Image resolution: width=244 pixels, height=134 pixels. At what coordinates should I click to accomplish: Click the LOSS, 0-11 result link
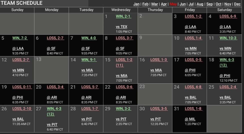point(21,87)
